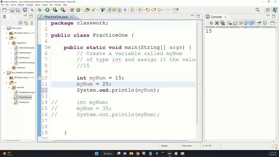
Task: Click the Package Explorer view icon
Action: point(4,17)
